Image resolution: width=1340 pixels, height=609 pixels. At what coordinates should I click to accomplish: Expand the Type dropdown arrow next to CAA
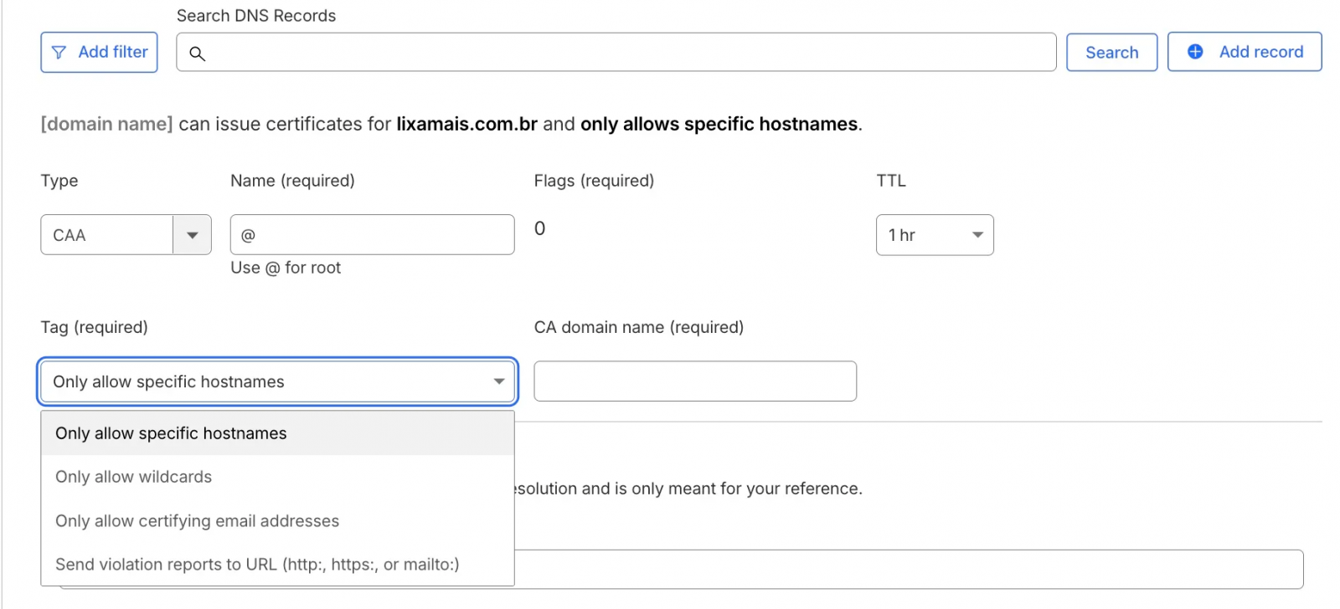193,235
